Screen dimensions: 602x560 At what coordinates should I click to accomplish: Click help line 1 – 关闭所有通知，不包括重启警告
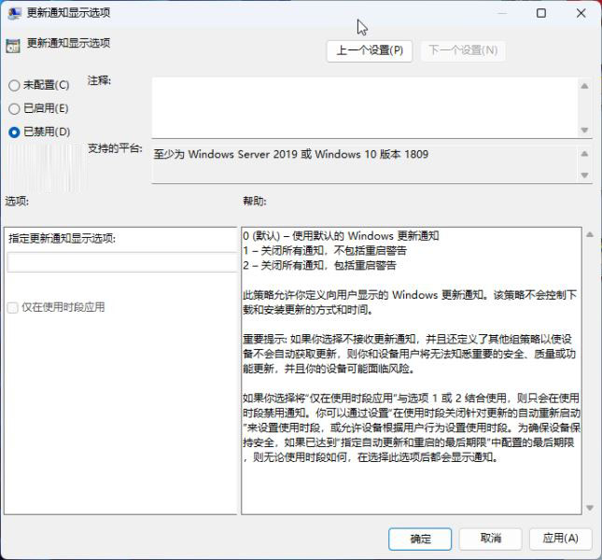coord(325,251)
